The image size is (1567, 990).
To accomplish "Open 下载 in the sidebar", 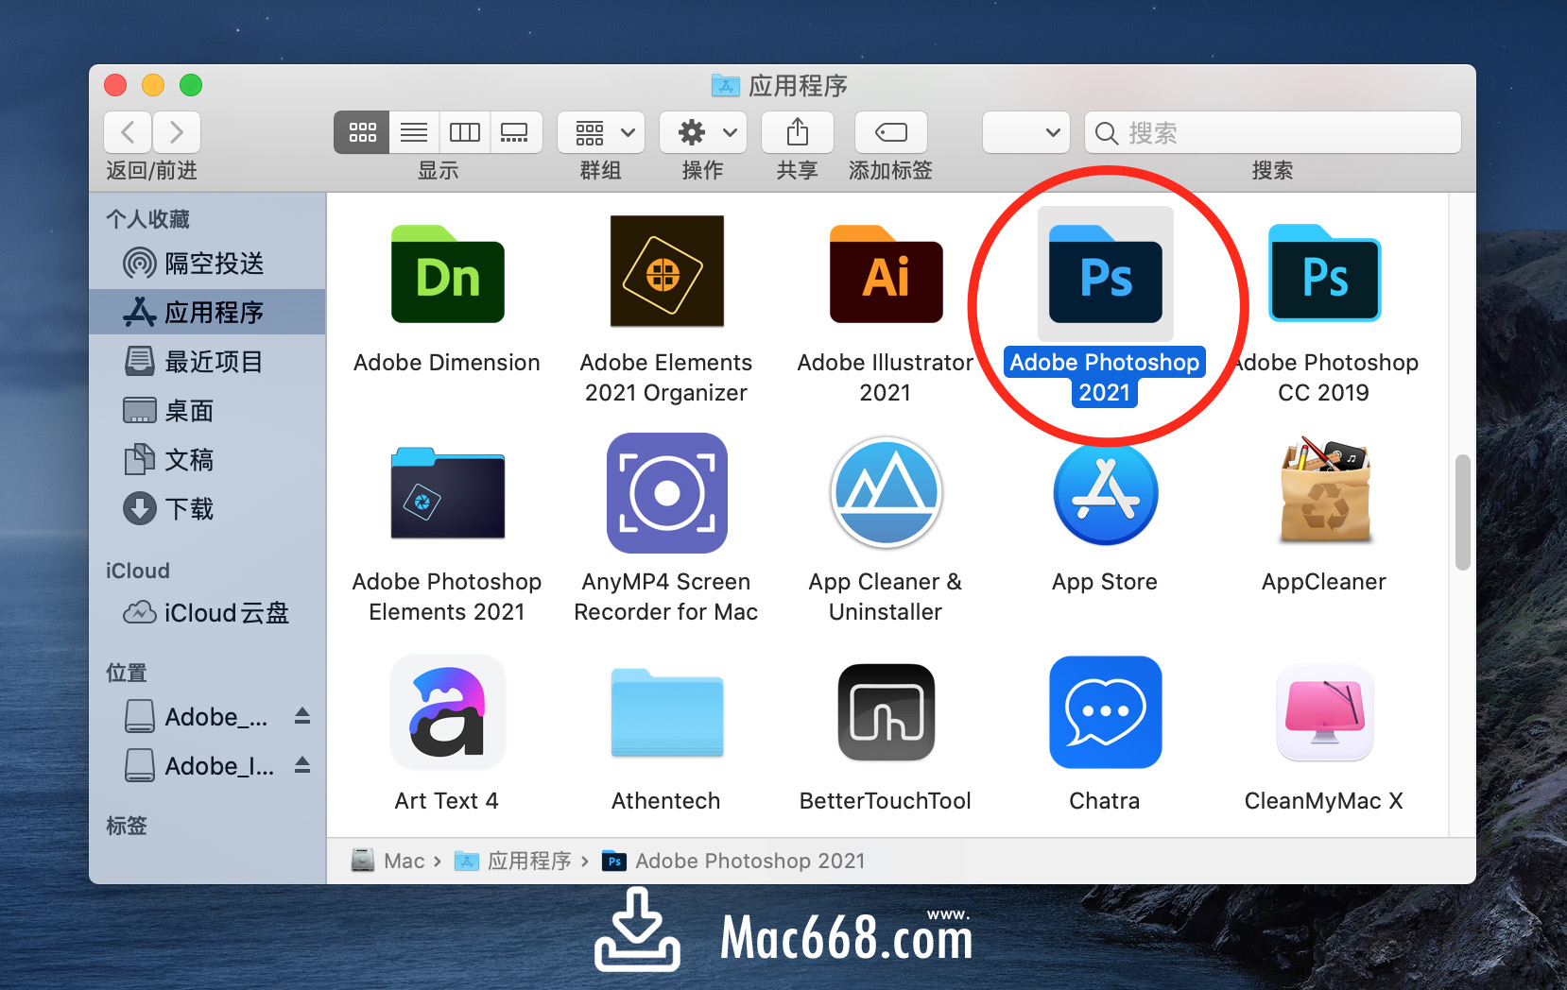I will coord(207,508).
